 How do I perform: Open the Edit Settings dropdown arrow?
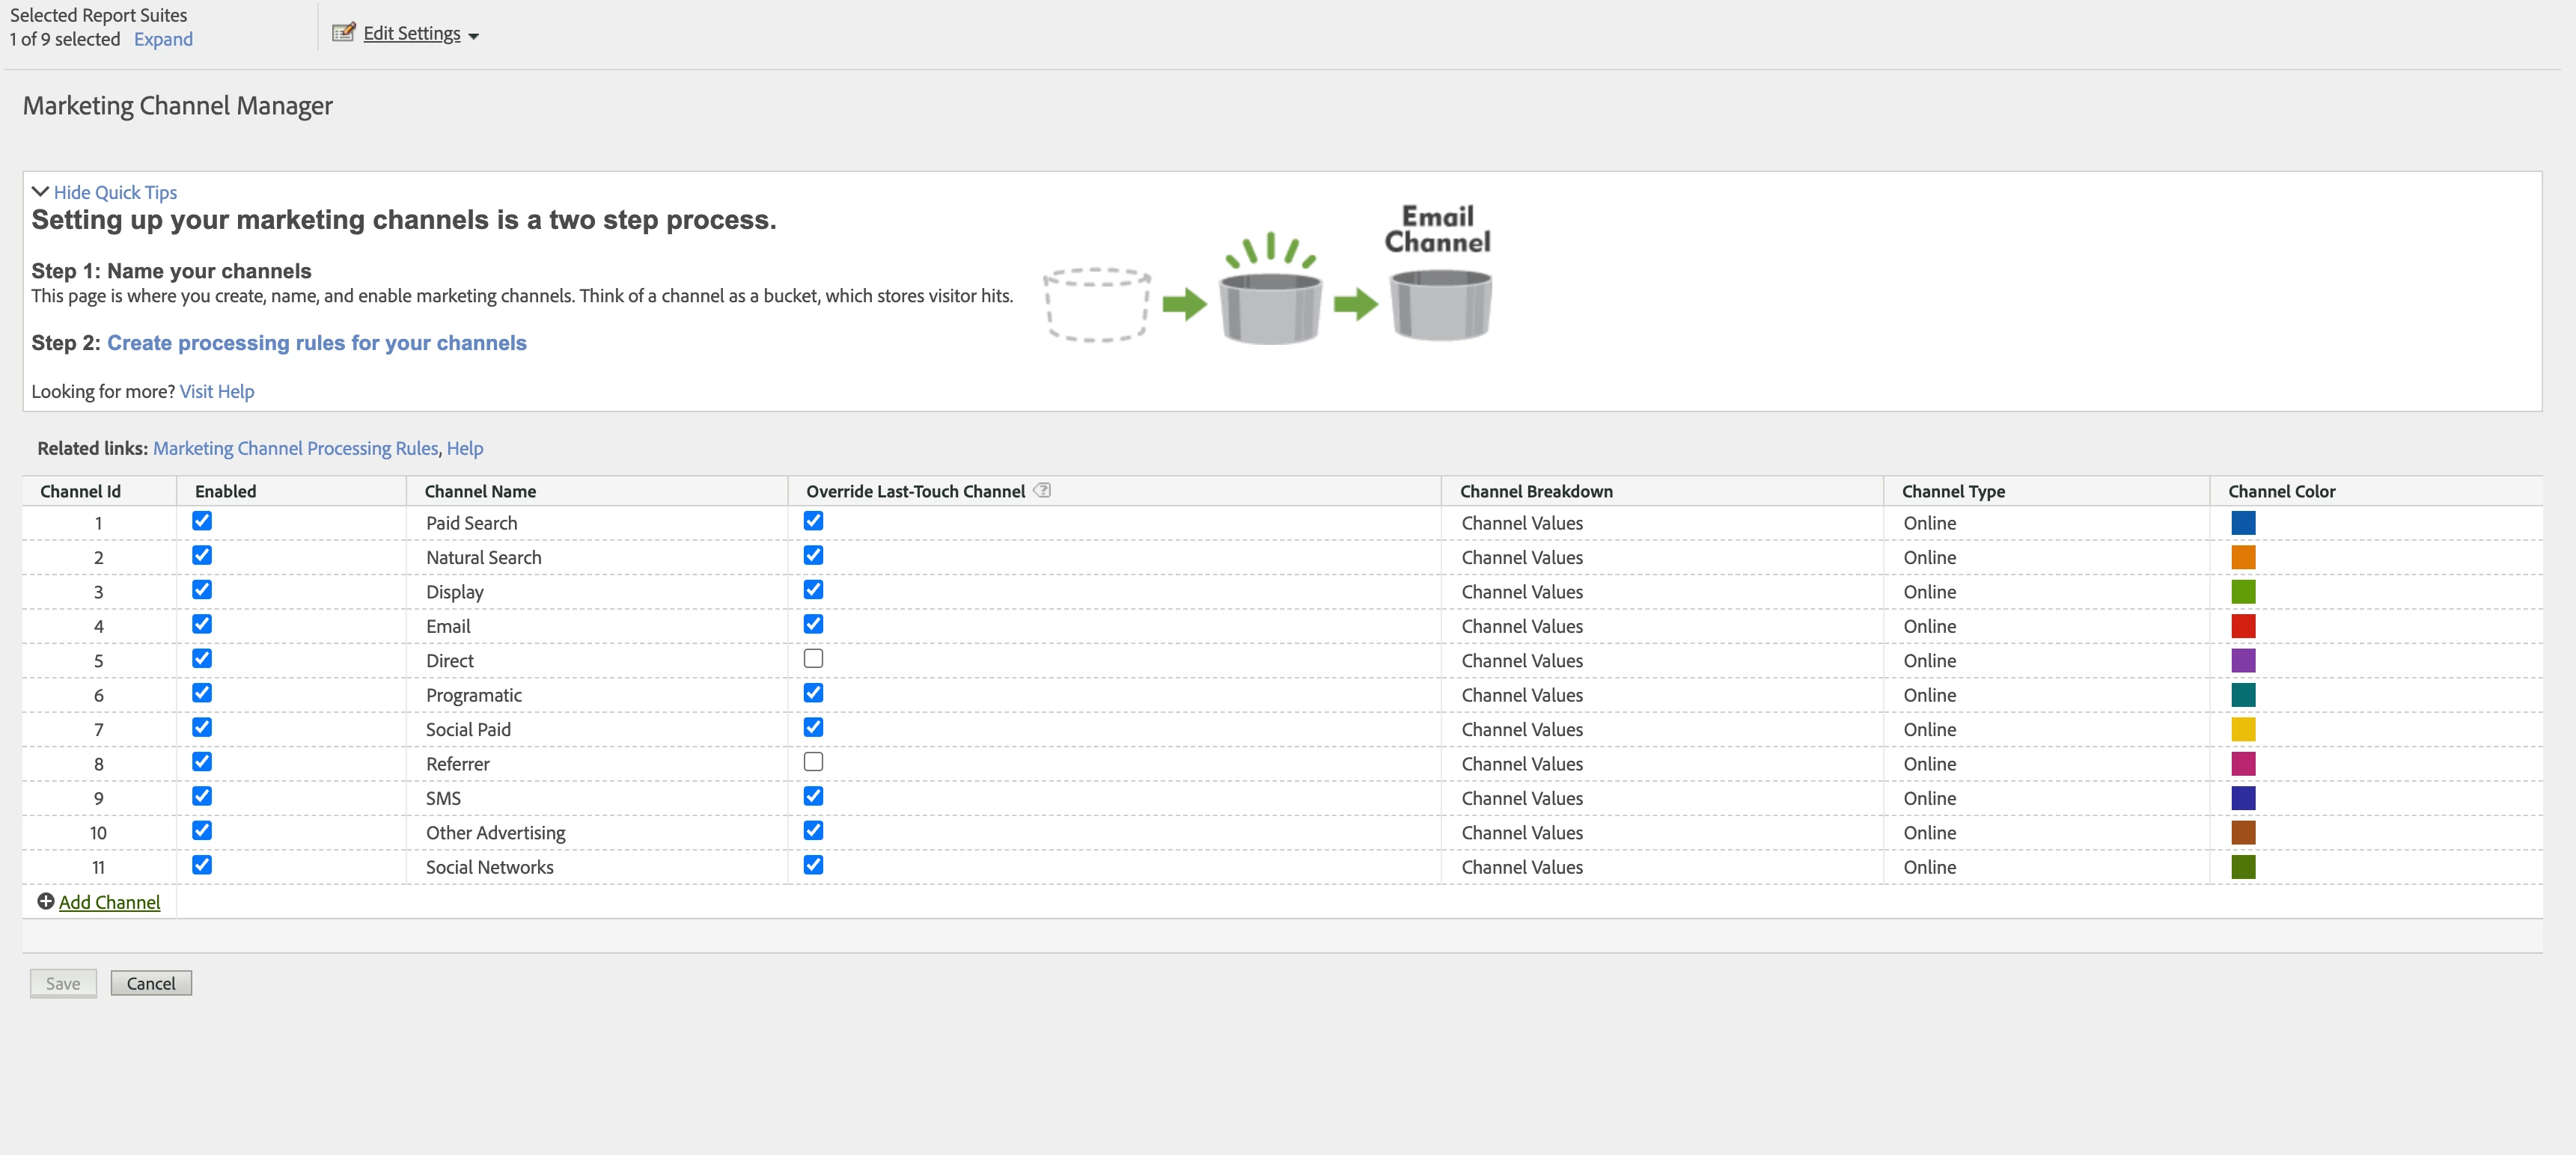click(474, 36)
